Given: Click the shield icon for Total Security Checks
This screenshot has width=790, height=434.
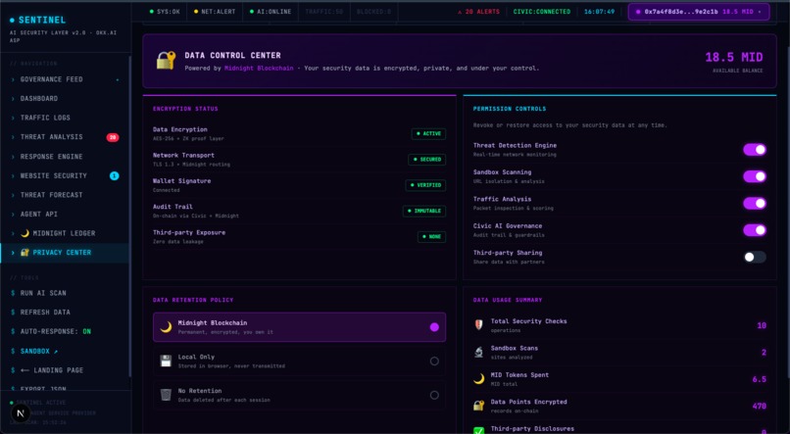Looking at the screenshot, I should (x=478, y=324).
